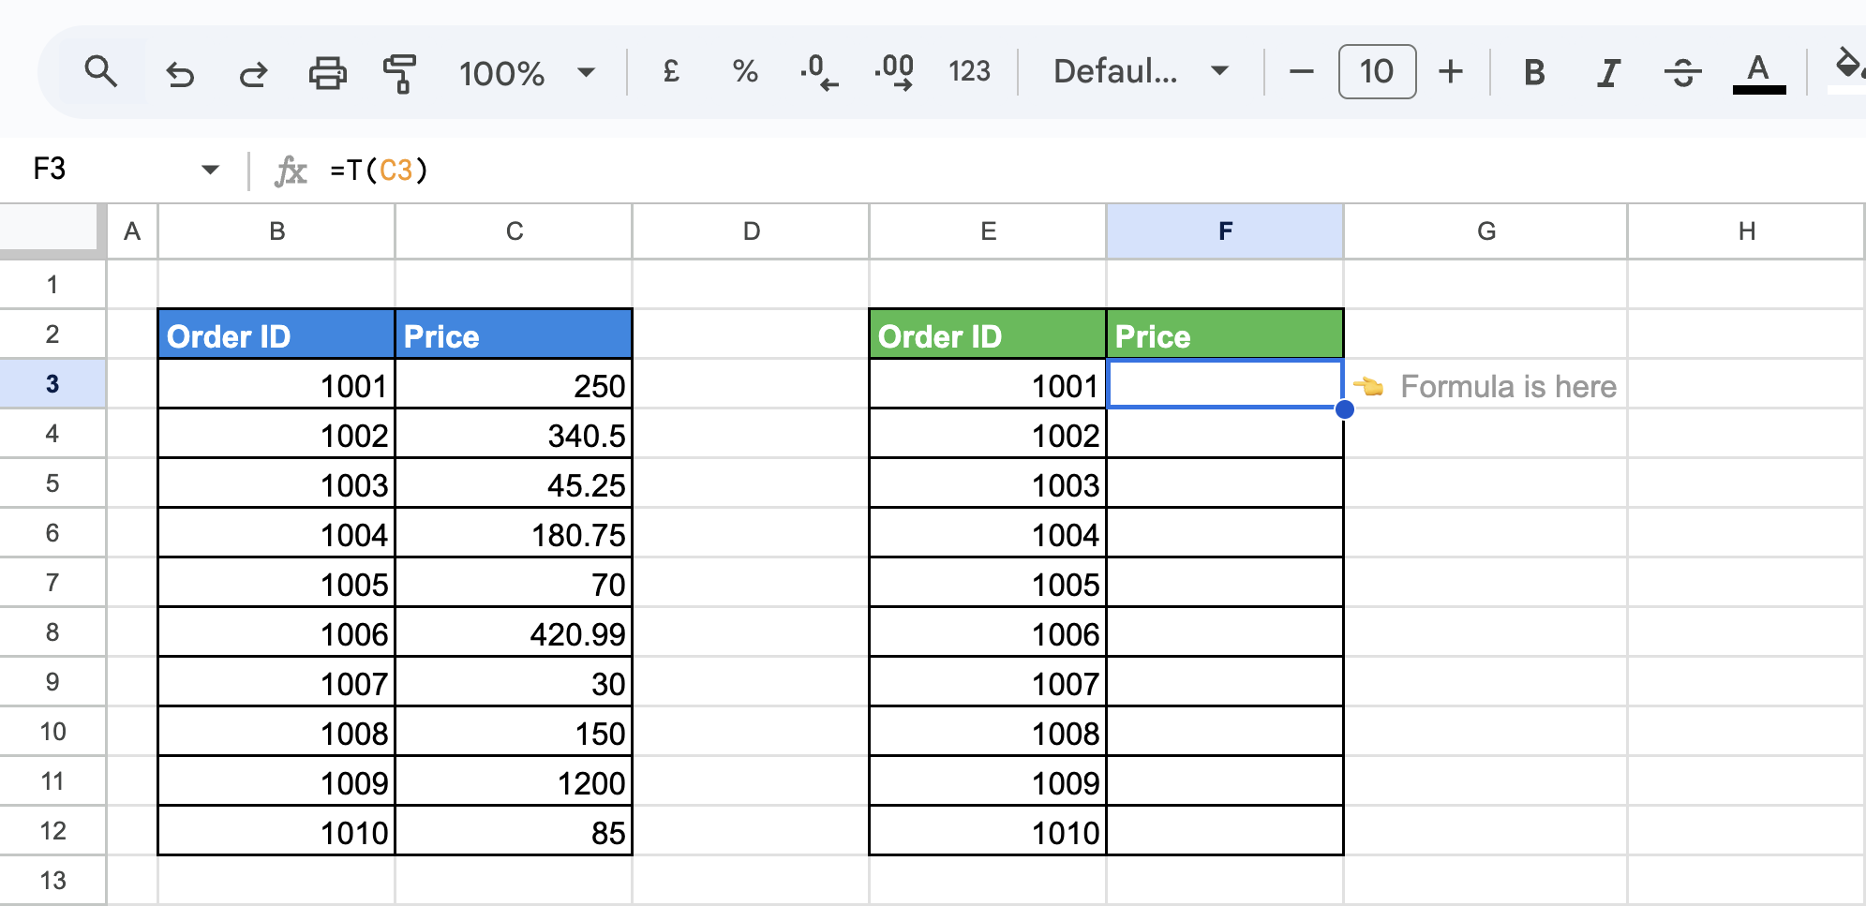Open the 100% zoom dropdown
The height and width of the screenshot is (906, 1866).
pyautogui.click(x=527, y=72)
